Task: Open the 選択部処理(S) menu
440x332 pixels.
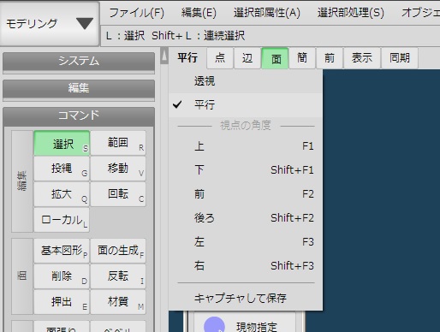Action: click(351, 13)
